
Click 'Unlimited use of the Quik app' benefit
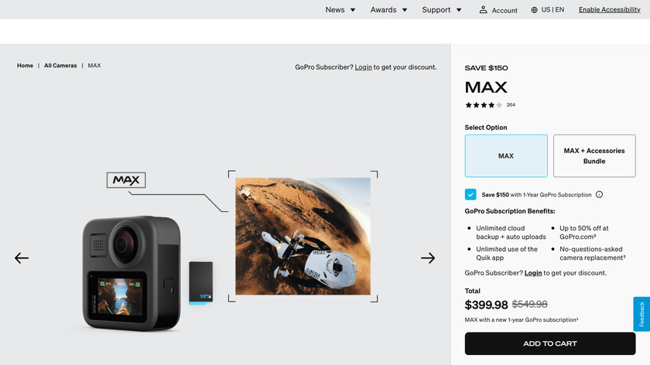point(507,253)
